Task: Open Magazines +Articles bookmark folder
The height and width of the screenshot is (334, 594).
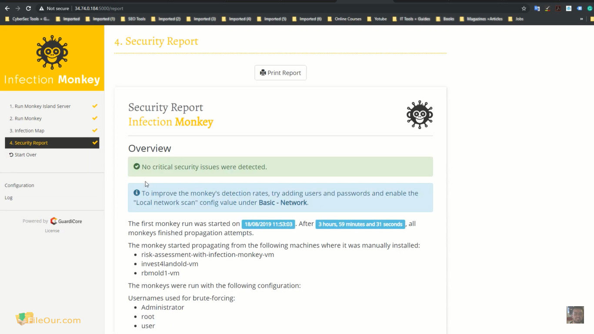Action: point(481,19)
